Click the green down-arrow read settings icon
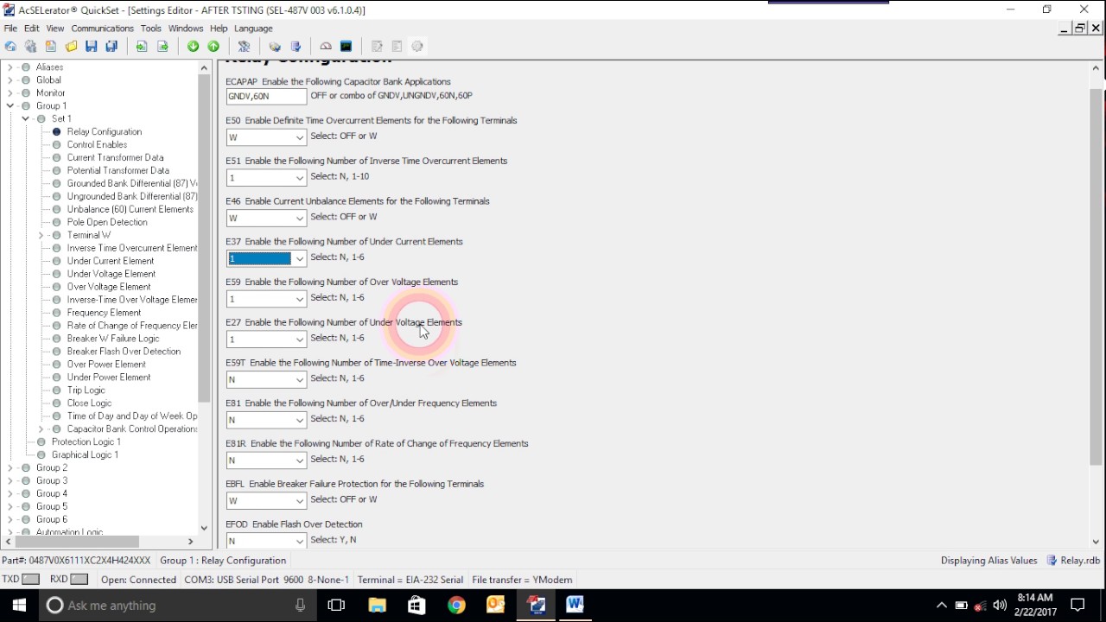1106x622 pixels. (x=193, y=47)
